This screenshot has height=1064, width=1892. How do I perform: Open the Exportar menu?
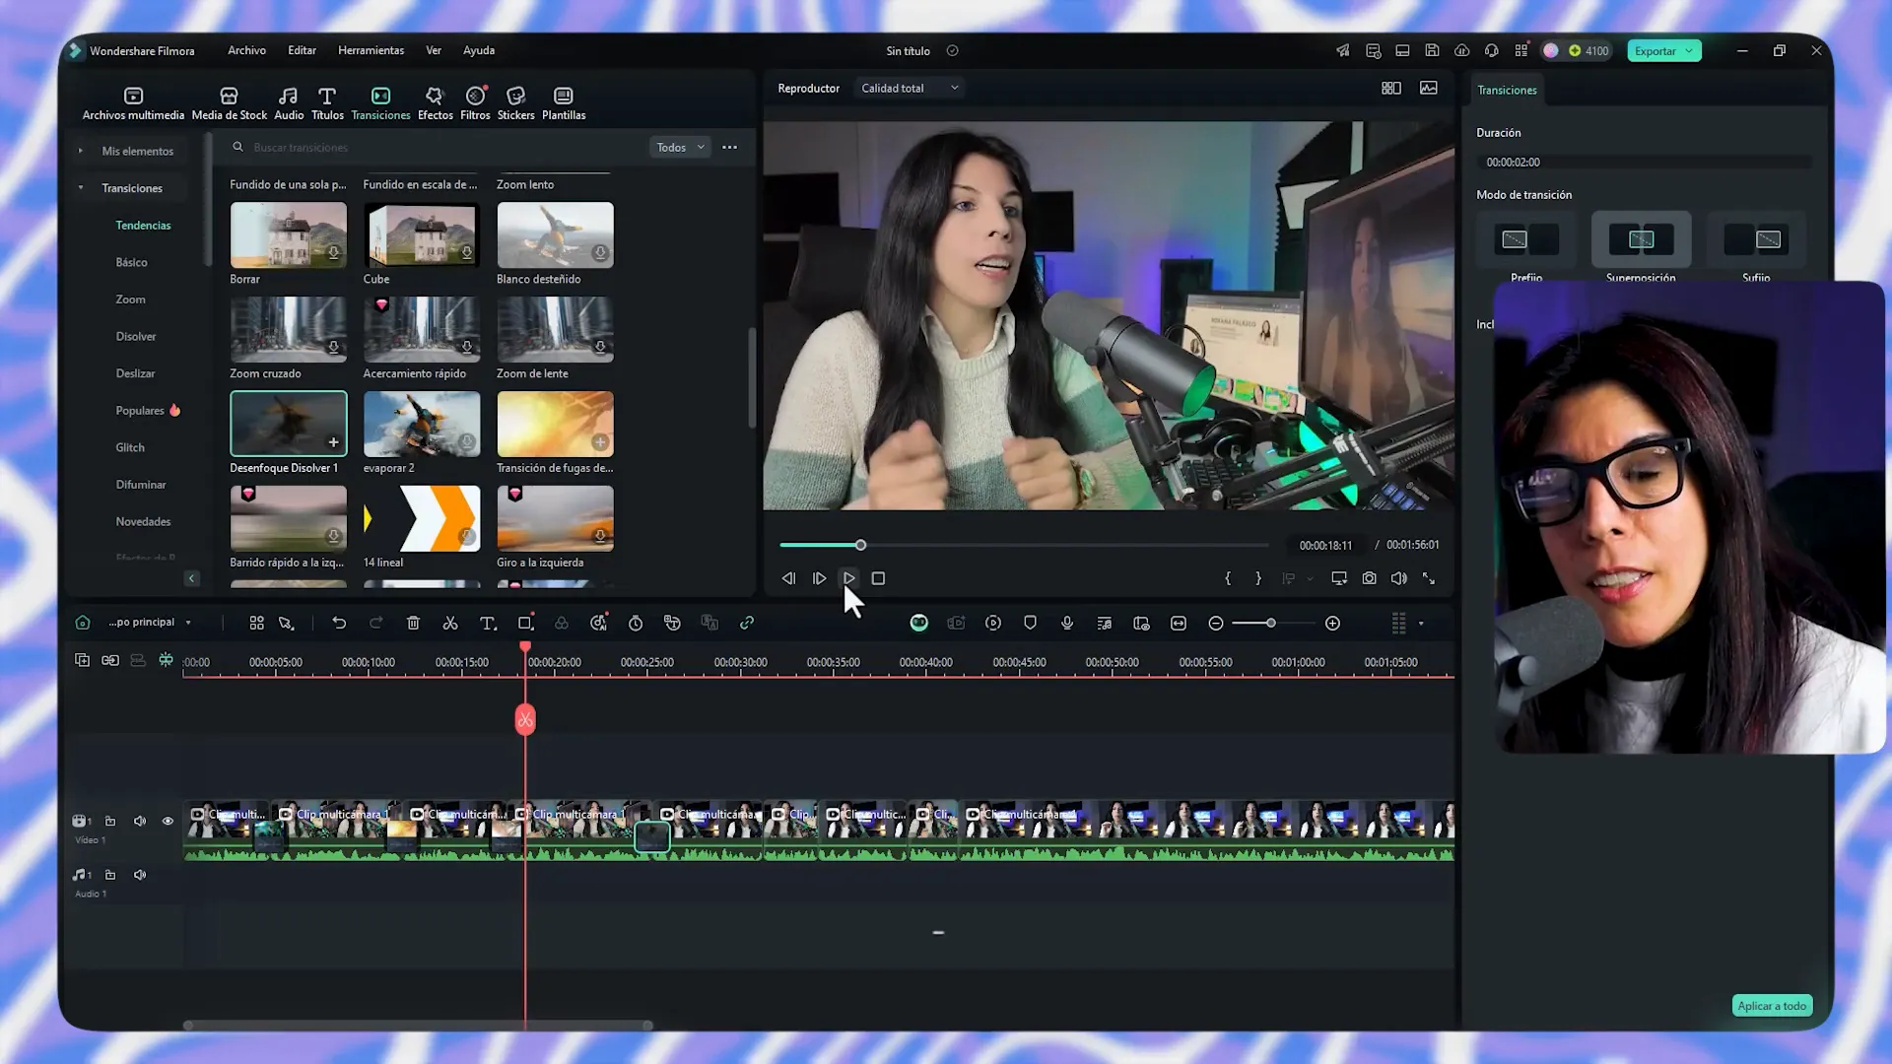[1663, 51]
